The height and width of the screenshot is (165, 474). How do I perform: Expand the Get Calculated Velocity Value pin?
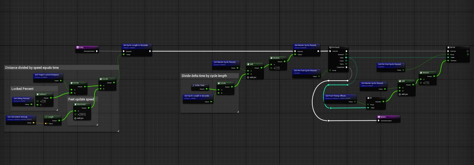32,123
